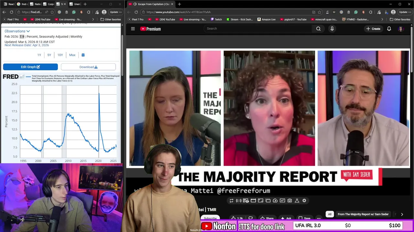This screenshot has width=414, height=232.
Task: Open the Stream - Kick Dashboard bookmark
Action: pos(239,19)
